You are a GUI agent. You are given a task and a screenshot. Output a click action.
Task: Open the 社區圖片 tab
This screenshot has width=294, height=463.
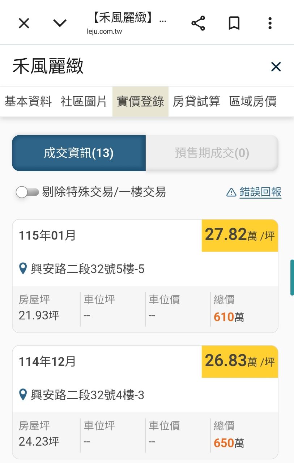(x=84, y=102)
